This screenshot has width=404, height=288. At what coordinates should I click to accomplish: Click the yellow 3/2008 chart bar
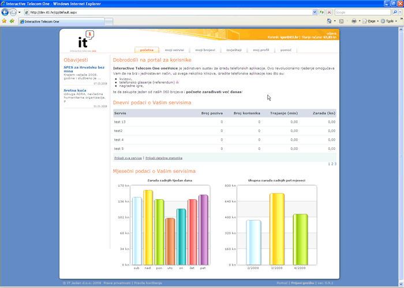(x=277, y=228)
